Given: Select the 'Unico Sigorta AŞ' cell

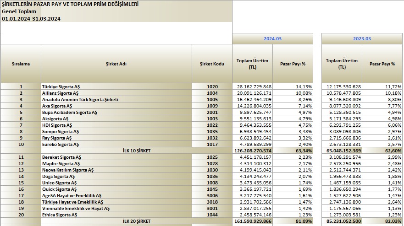Looking at the screenshot, I should point(116,183).
